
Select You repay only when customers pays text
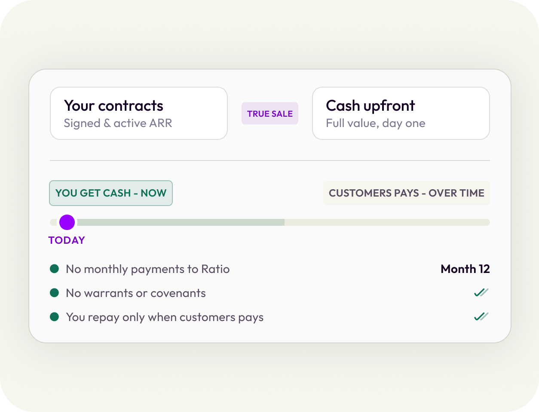click(x=165, y=318)
